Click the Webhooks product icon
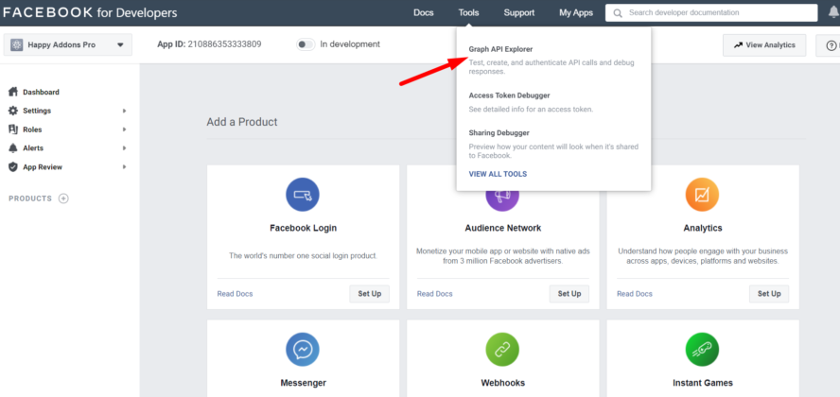 (x=502, y=350)
